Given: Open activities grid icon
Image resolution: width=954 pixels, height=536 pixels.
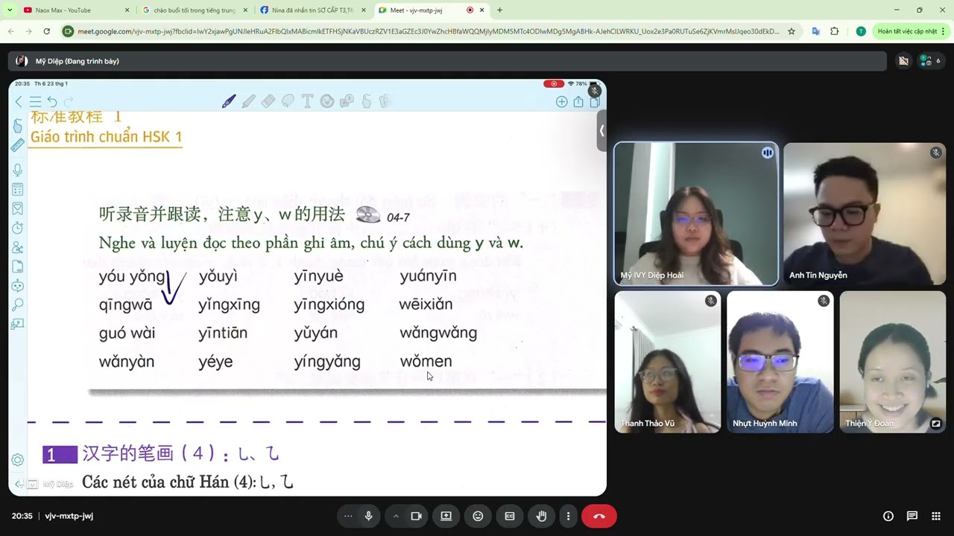Looking at the screenshot, I should pos(936,516).
